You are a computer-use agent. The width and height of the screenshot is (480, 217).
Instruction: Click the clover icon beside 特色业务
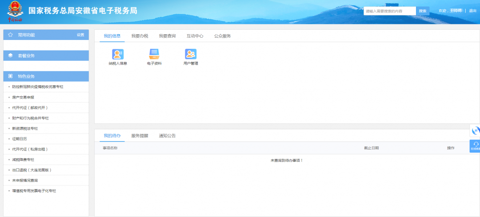(10, 76)
